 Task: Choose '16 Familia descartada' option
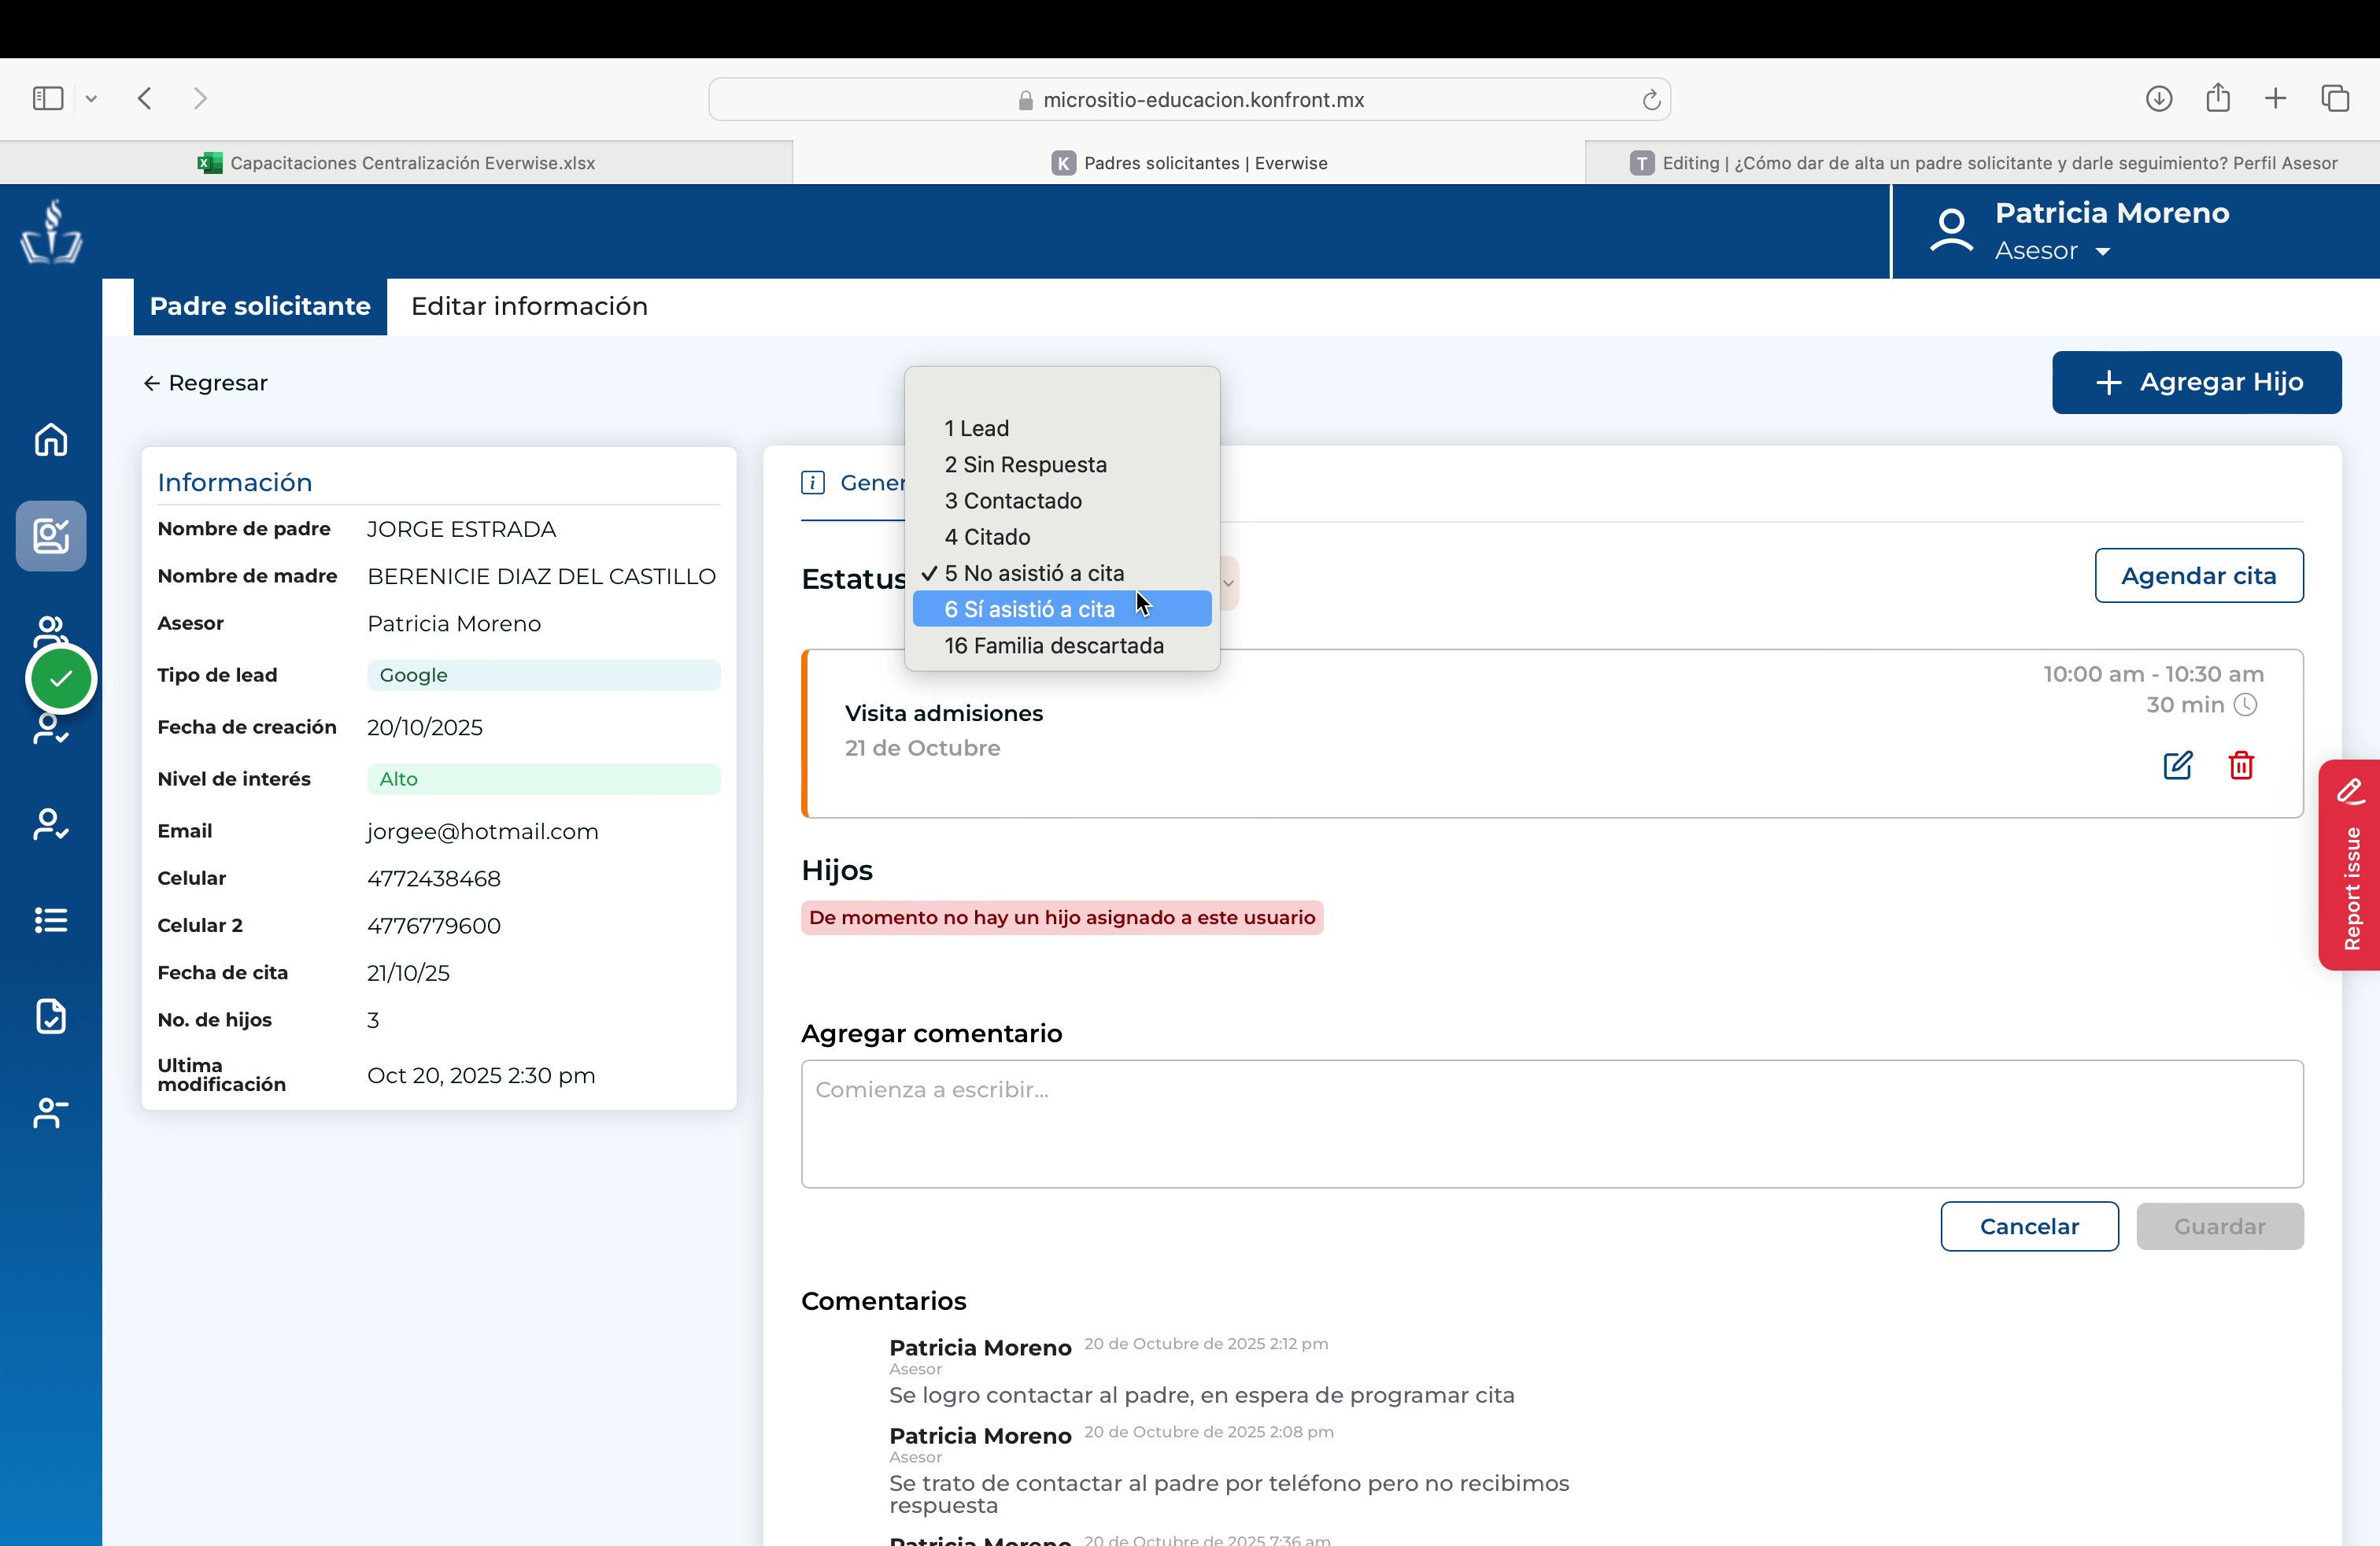pos(1062,645)
